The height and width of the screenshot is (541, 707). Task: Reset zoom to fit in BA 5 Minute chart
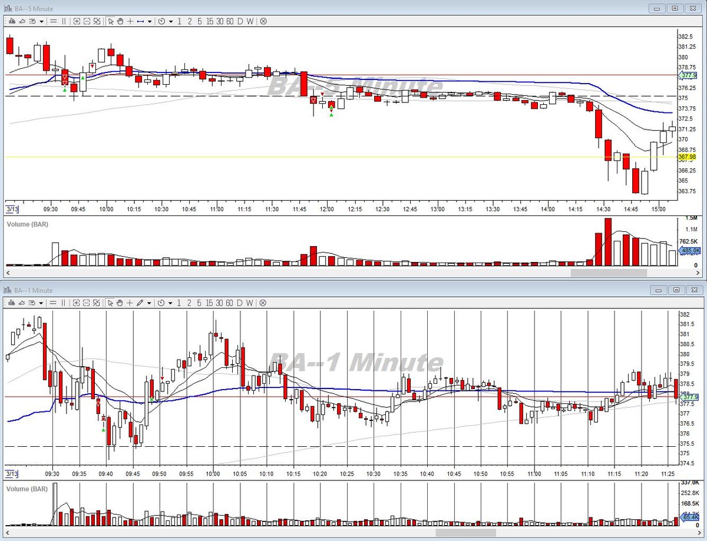97,21
